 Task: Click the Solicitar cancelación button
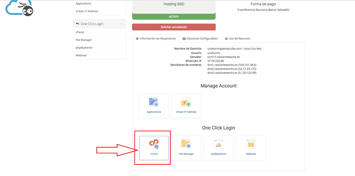(x=174, y=27)
